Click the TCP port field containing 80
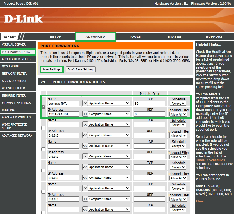Screen dimensions: 234x214 pos(149,104)
